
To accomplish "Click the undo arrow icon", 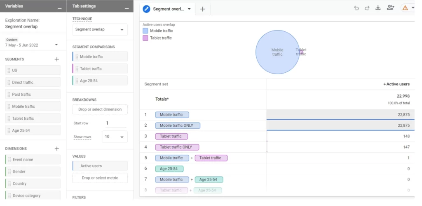I will (x=356, y=8).
